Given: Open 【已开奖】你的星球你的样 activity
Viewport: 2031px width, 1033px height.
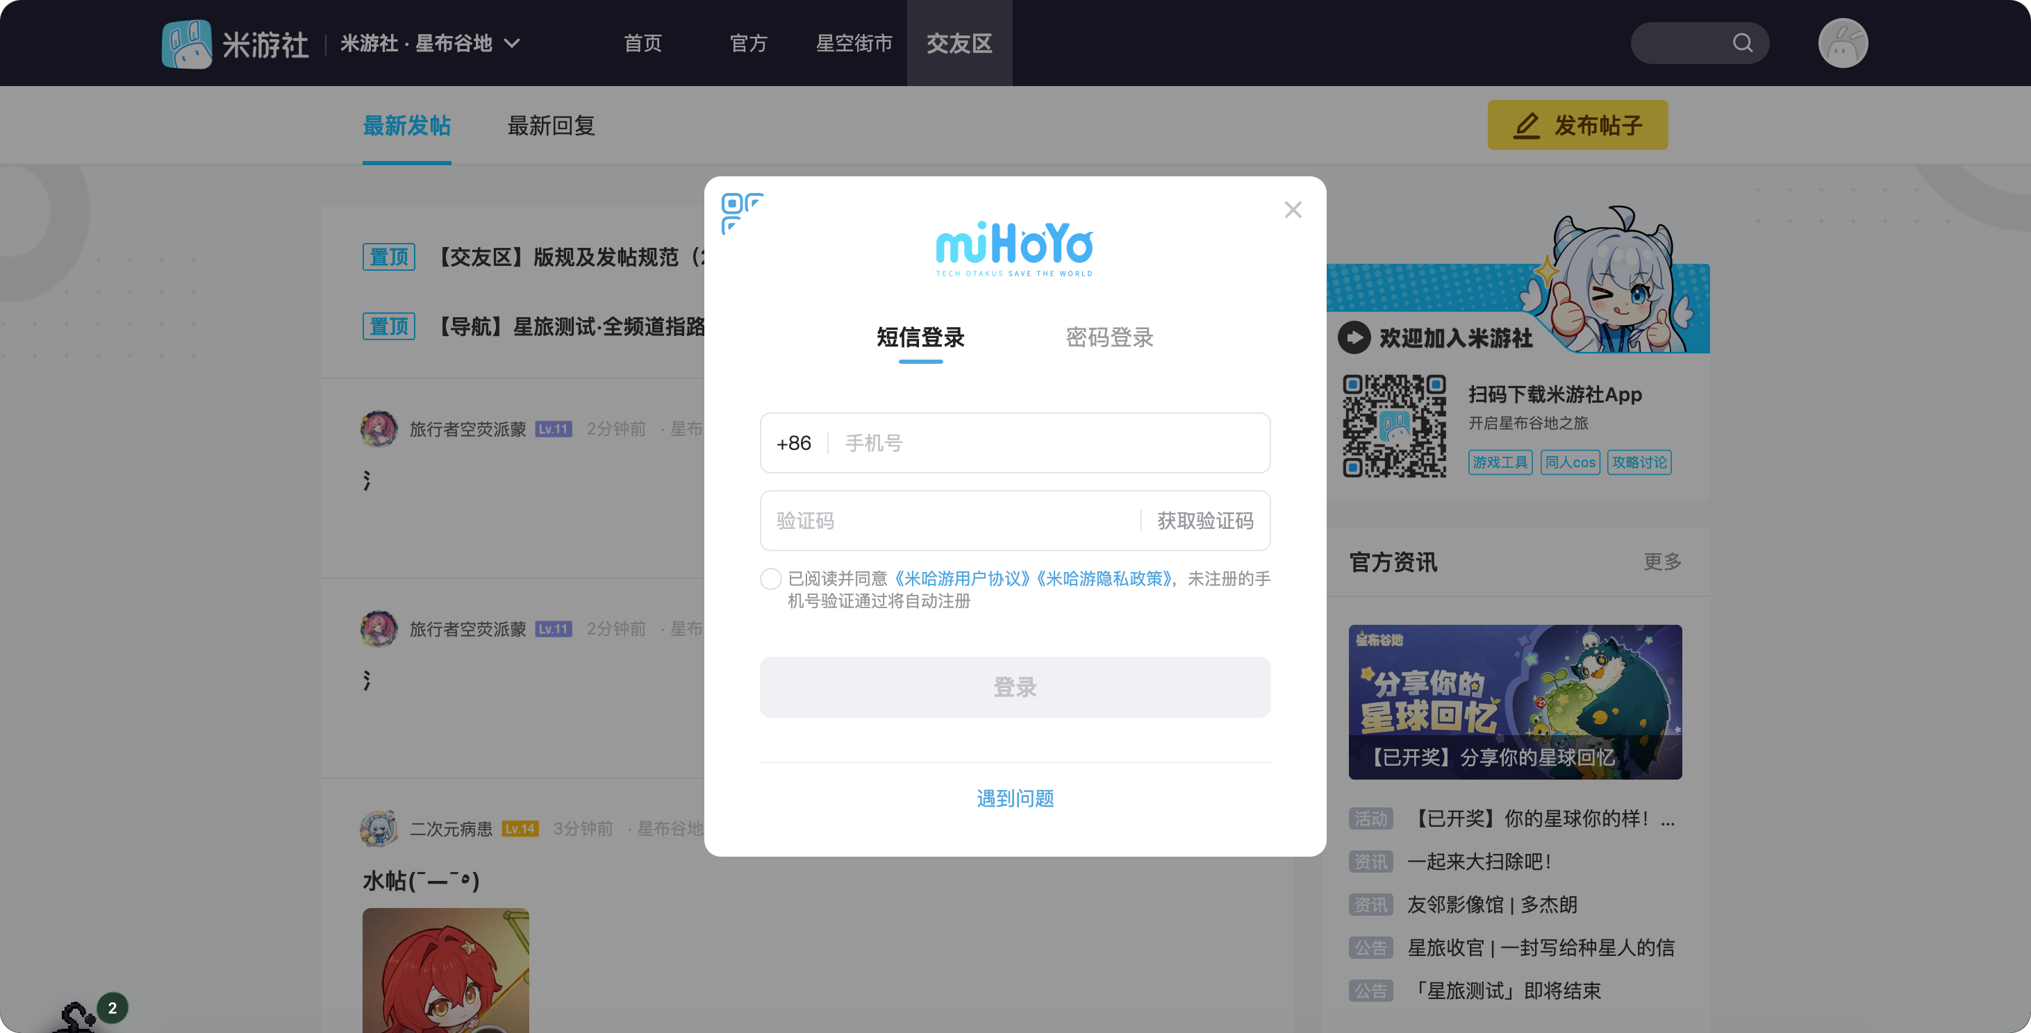Looking at the screenshot, I should tap(1541, 818).
